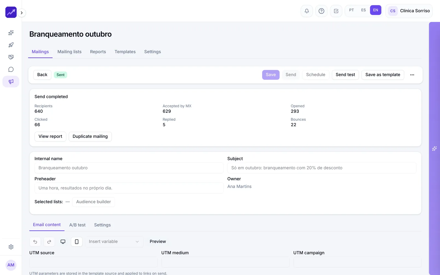Viewport: 440px width, 275px height.
Task: Switch to the Mailing lists tab
Action: 70,52
